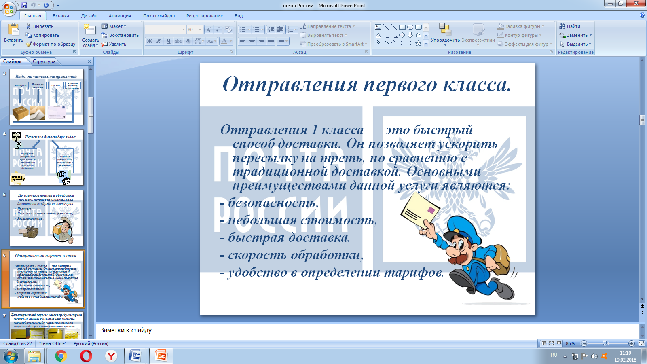Click the increase font size icon
Image resolution: width=647 pixels, height=364 pixels.
pyautogui.click(x=209, y=30)
